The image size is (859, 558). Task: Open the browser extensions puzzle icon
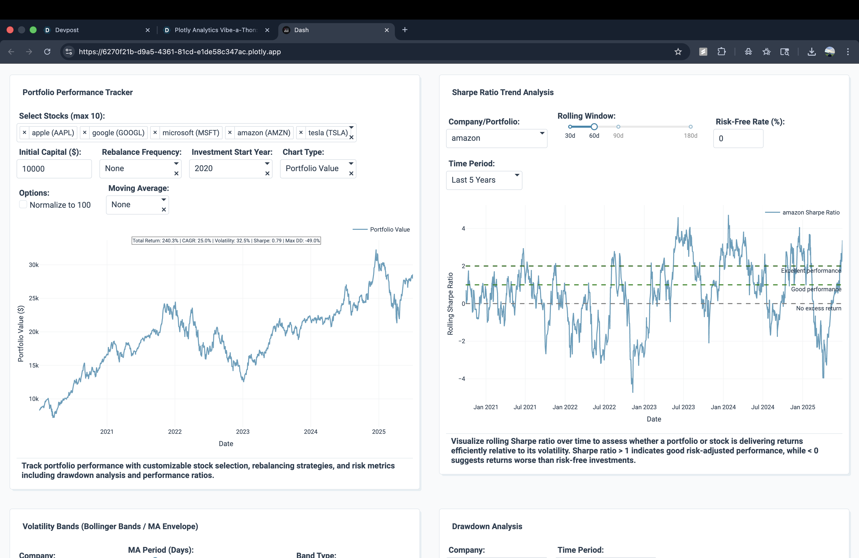coord(721,51)
